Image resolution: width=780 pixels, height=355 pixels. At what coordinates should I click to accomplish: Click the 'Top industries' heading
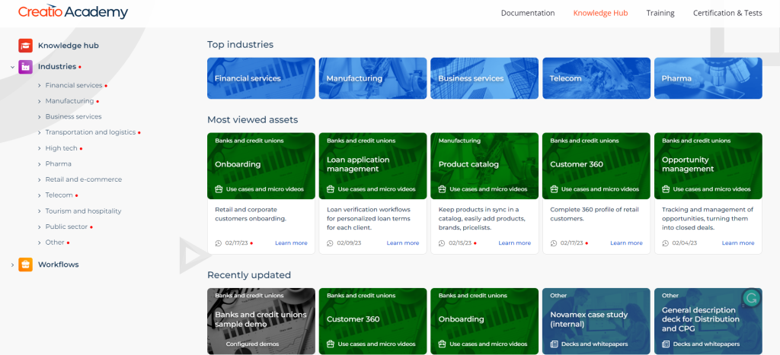(240, 45)
